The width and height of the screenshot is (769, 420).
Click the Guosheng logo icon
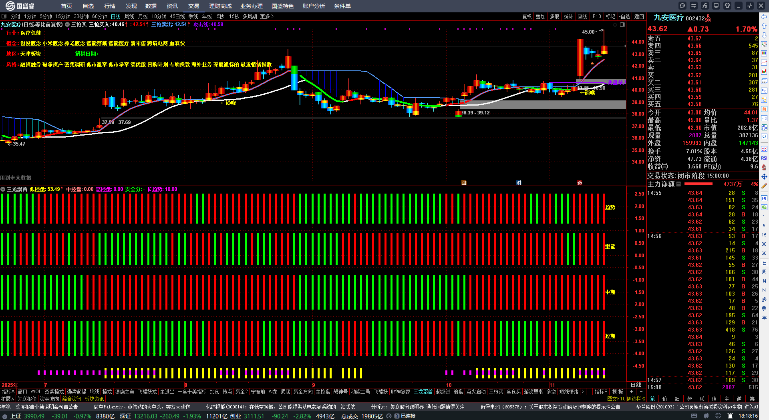tap(10, 6)
